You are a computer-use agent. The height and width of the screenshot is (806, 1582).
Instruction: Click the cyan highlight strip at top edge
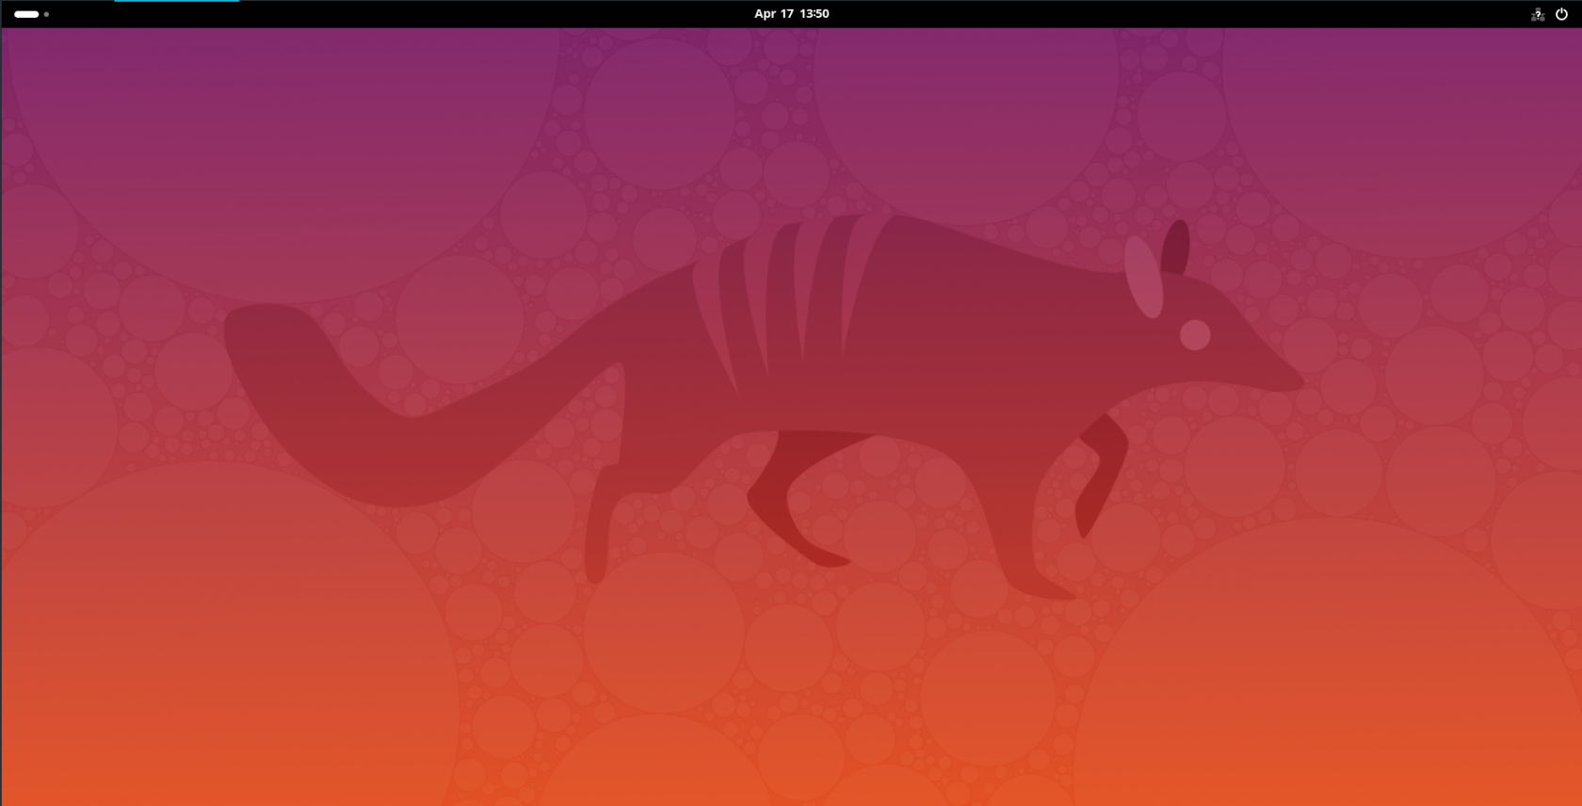(x=176, y=1)
